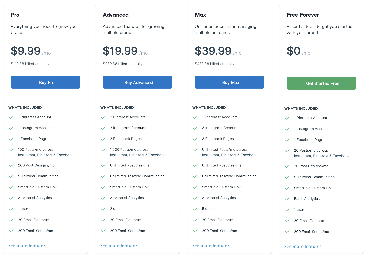
Task: Click checkmark beside Pro's 1 Pinterest Account
Action: click(x=11, y=117)
